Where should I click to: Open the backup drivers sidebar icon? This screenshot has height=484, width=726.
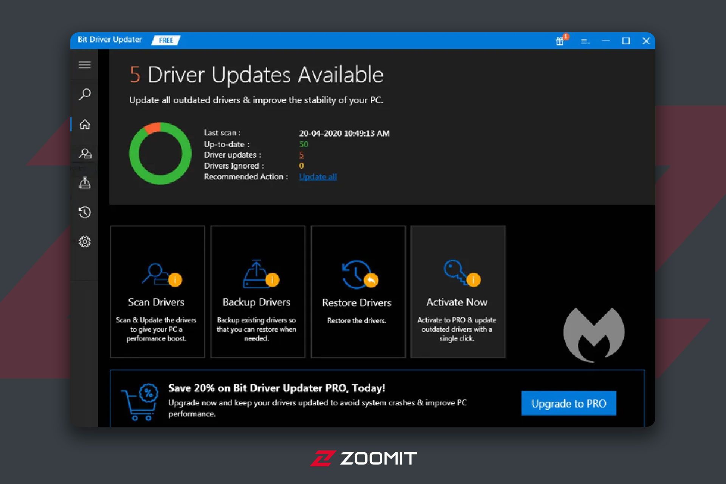click(85, 183)
